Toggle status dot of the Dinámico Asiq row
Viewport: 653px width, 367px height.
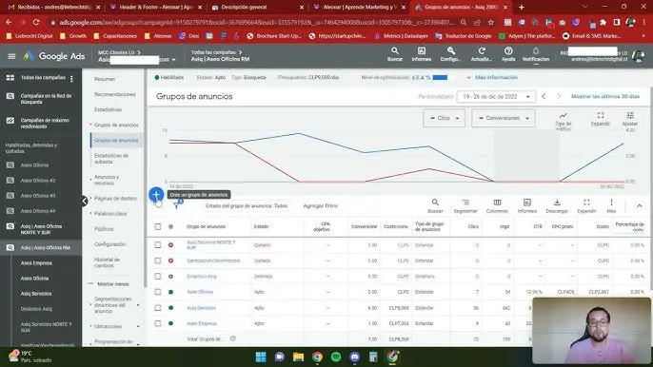[x=170, y=277]
